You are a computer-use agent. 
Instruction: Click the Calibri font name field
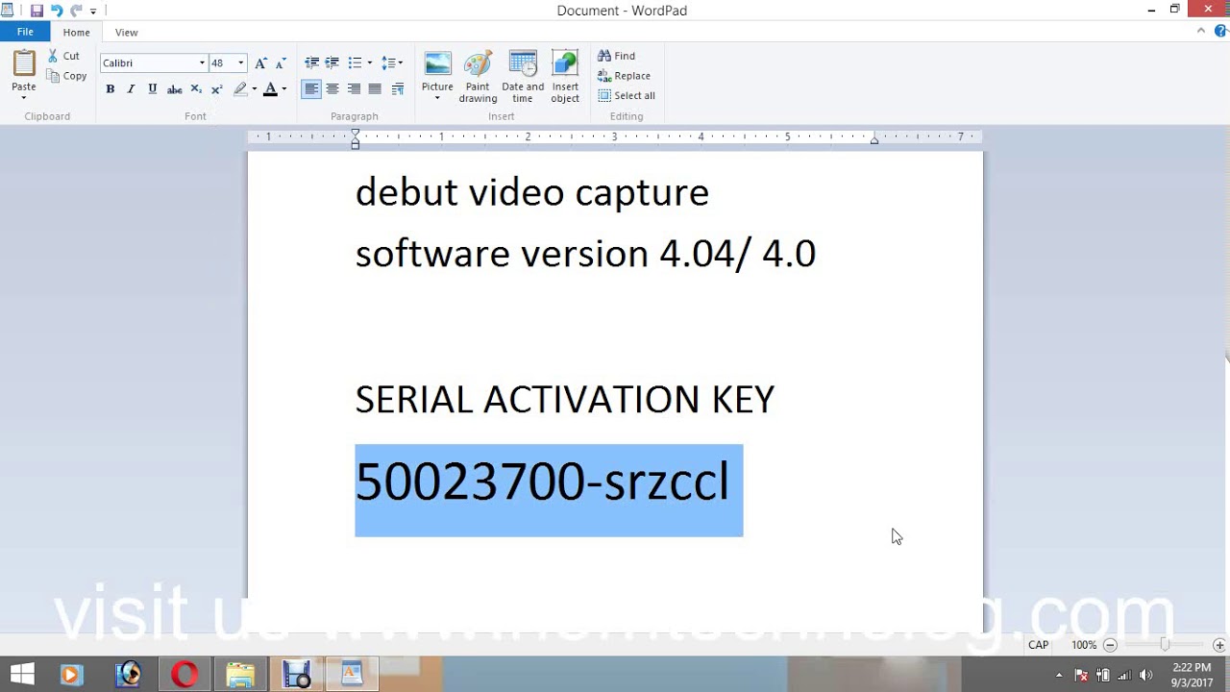tap(148, 62)
